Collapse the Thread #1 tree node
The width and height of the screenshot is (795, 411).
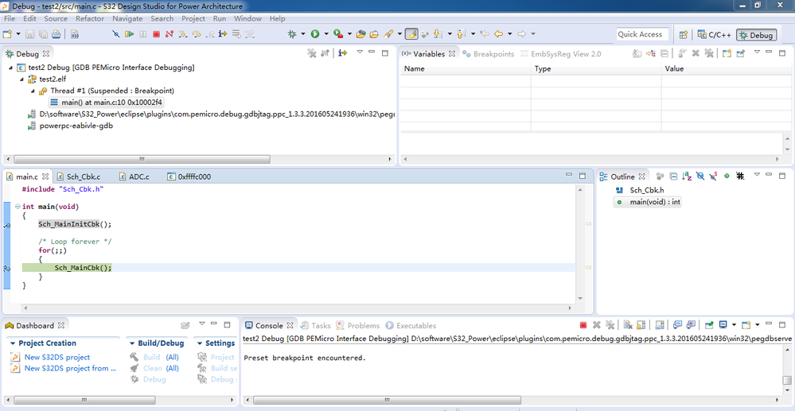33,91
